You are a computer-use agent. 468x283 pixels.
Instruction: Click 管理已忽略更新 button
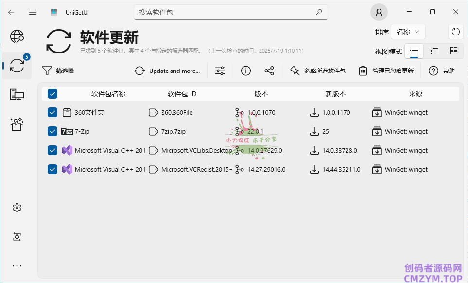[x=386, y=71]
